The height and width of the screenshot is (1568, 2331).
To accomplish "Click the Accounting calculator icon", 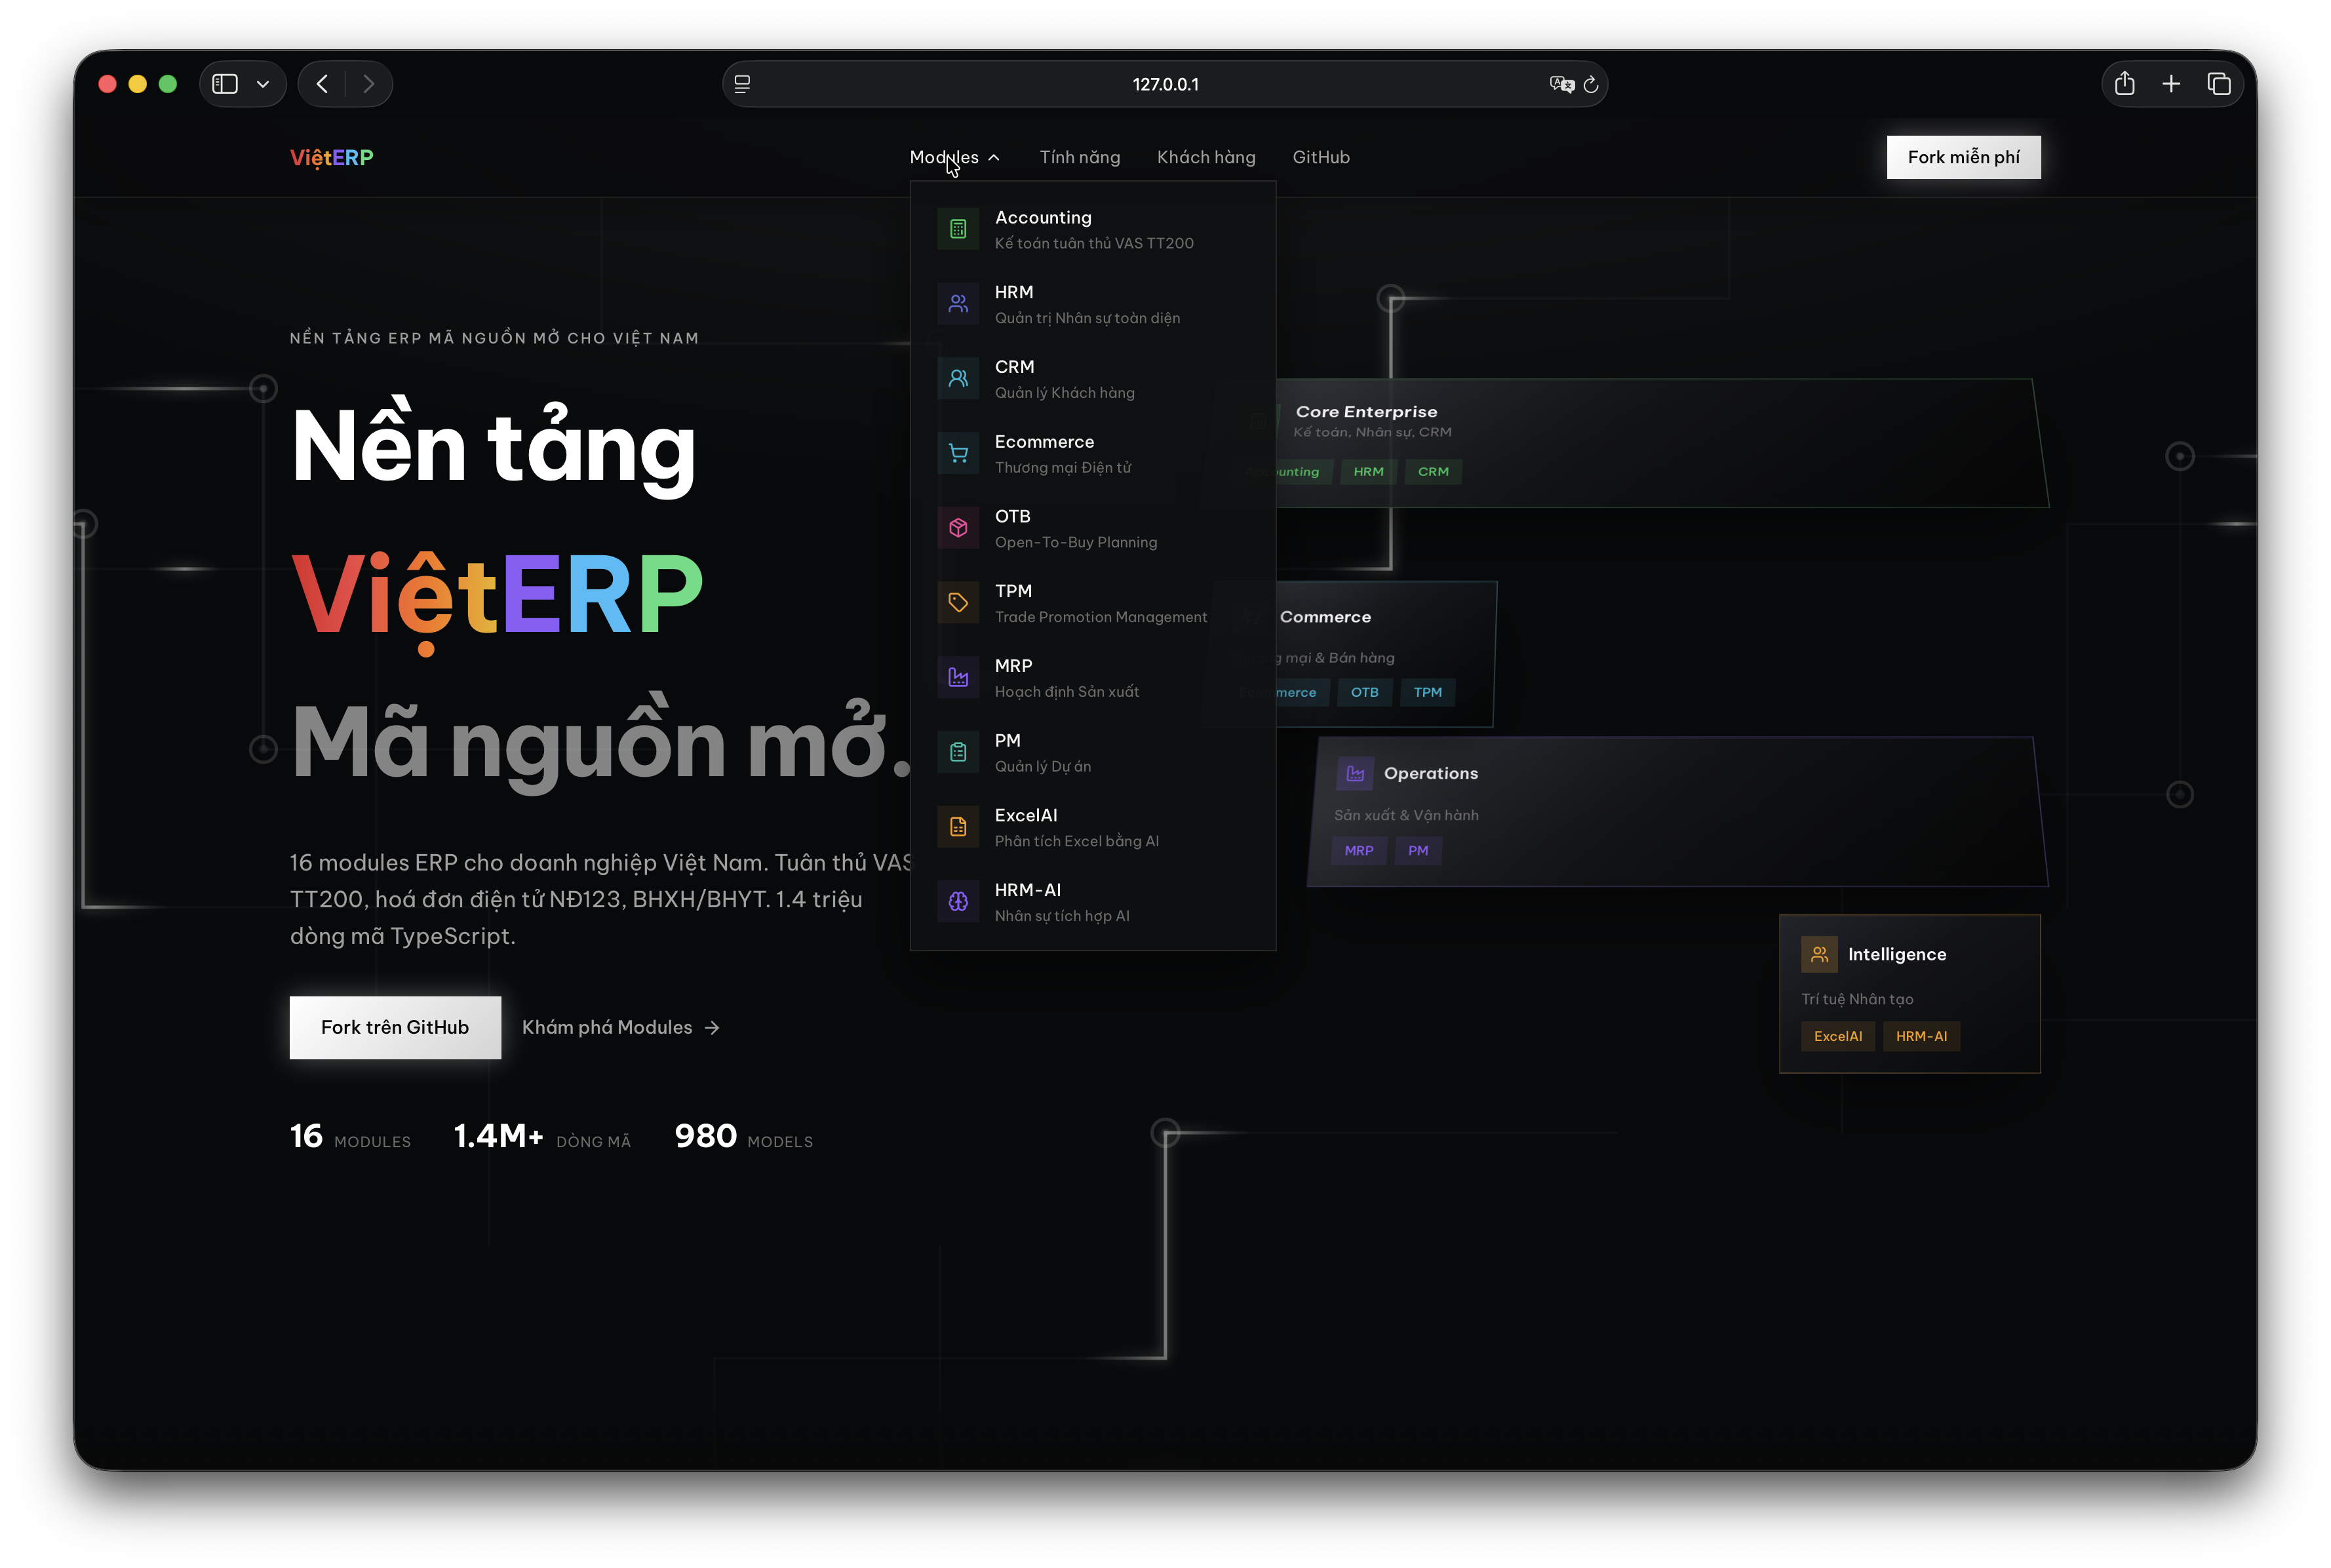I will tap(958, 229).
